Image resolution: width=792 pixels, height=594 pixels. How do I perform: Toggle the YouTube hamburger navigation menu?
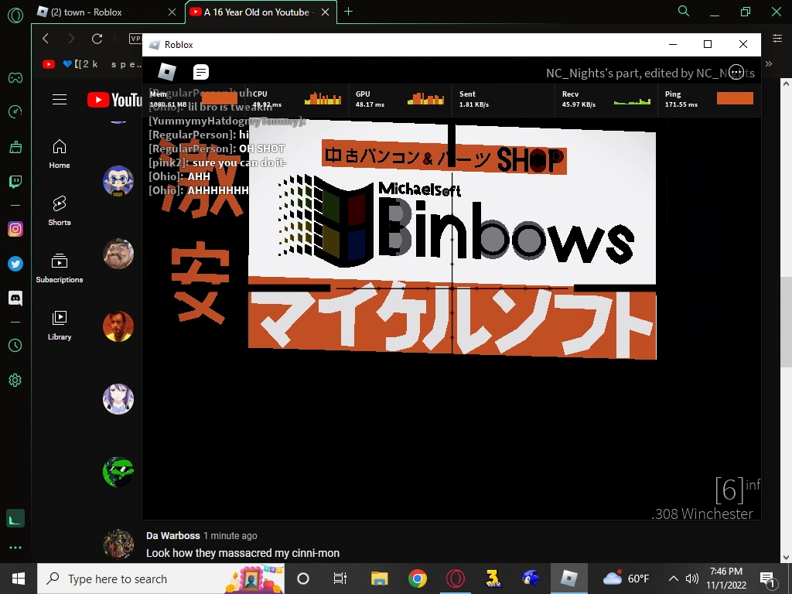coord(59,99)
